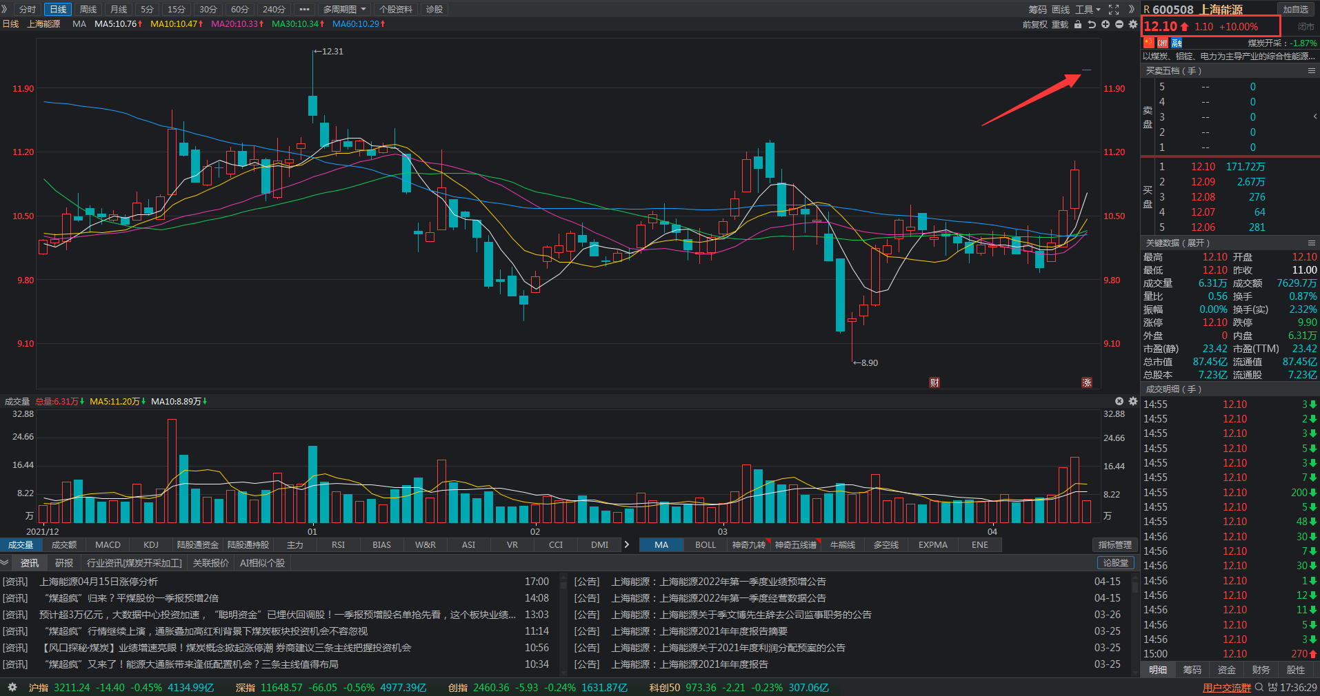The width and height of the screenshot is (1320, 696).
Task: Click the 画线 drawing tool button
Action: tap(1061, 9)
